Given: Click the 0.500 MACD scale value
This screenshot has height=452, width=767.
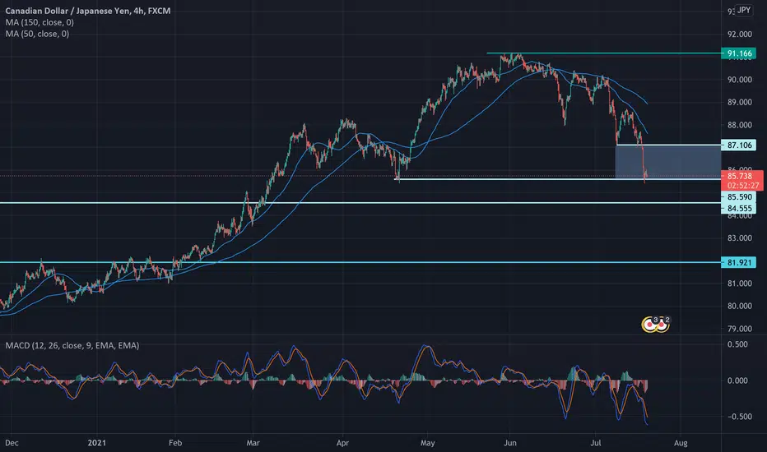Looking at the screenshot, I should coord(737,344).
